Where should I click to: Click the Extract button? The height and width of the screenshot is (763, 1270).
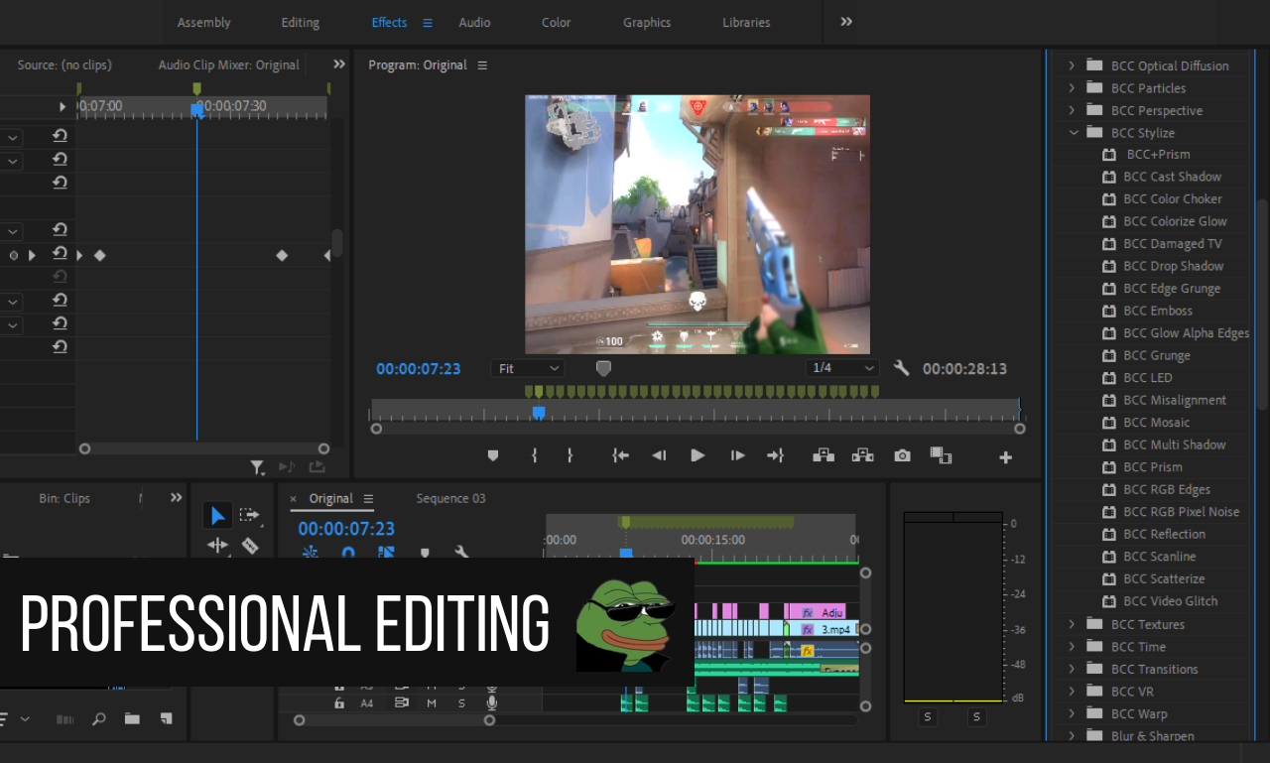862,455
